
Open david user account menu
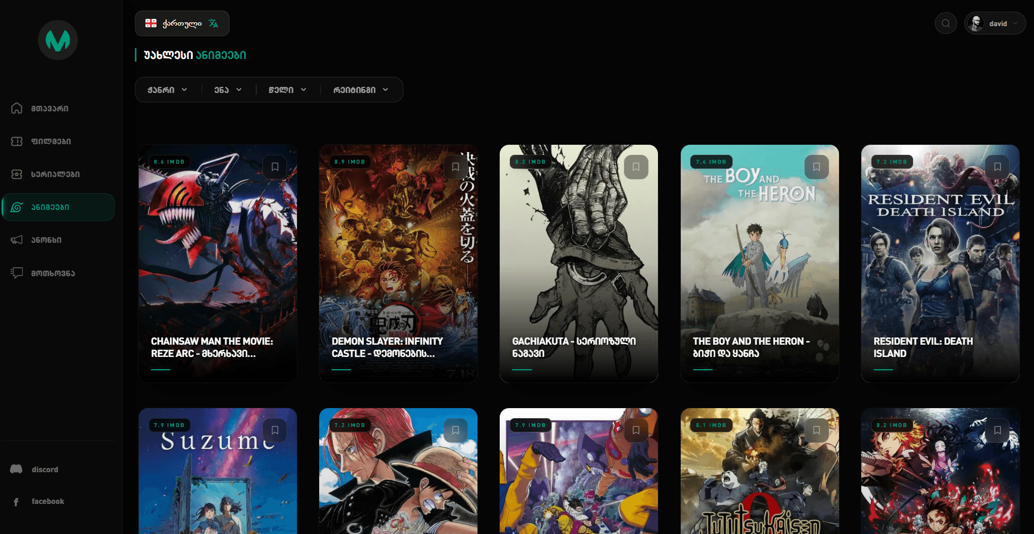[995, 23]
